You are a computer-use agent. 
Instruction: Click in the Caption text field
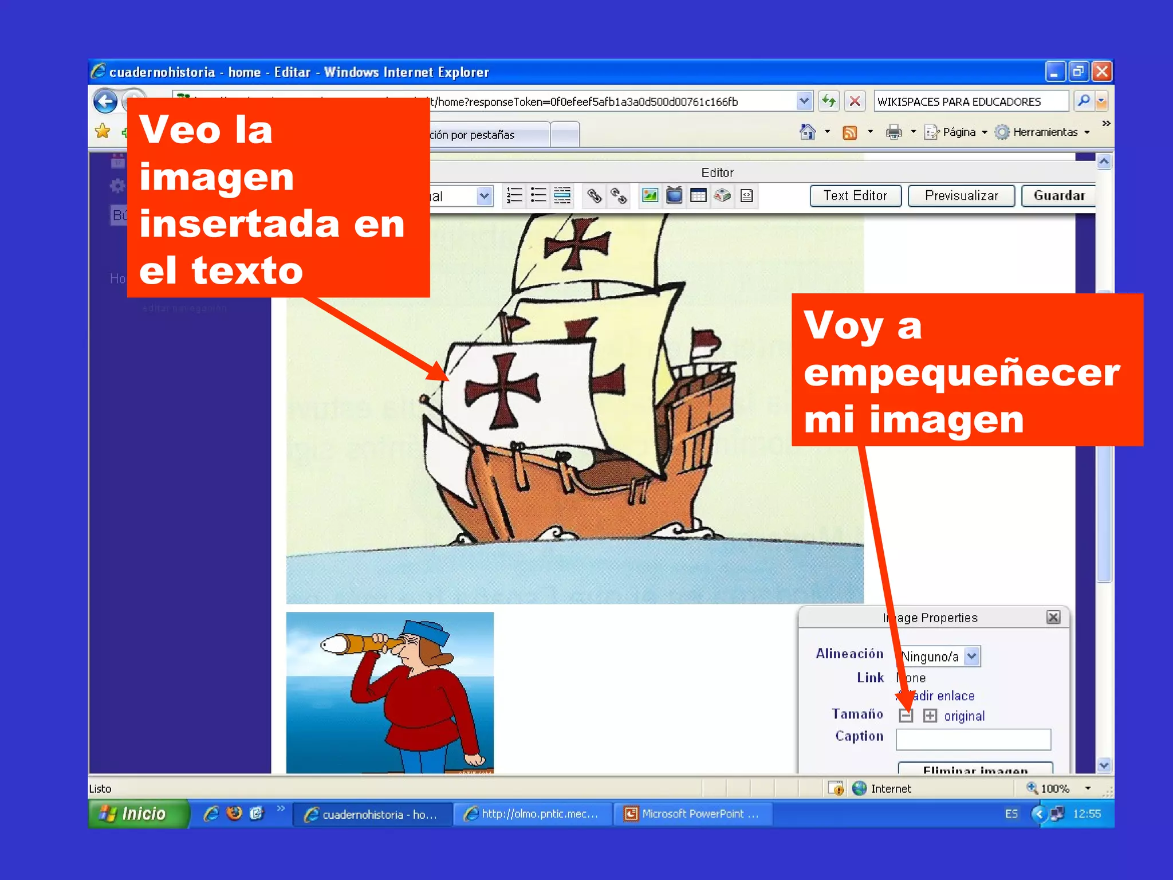point(974,738)
